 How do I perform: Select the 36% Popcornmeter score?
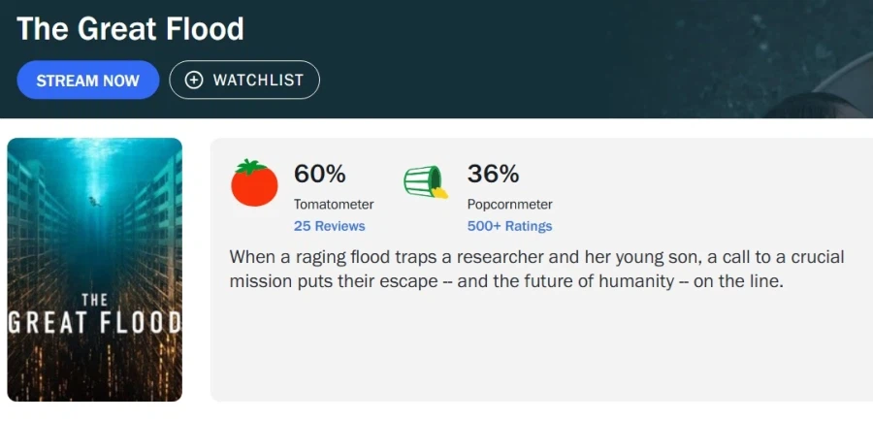(x=493, y=175)
